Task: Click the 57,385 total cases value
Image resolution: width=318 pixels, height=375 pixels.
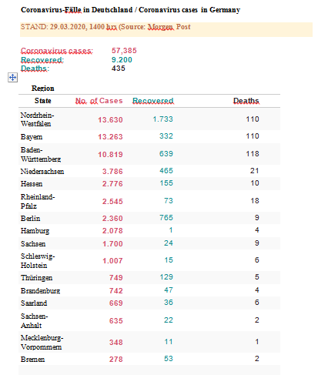Action: click(124, 51)
